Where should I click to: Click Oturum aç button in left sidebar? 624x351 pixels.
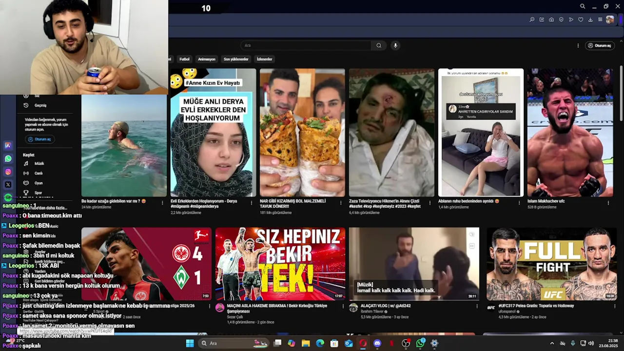coord(39,139)
